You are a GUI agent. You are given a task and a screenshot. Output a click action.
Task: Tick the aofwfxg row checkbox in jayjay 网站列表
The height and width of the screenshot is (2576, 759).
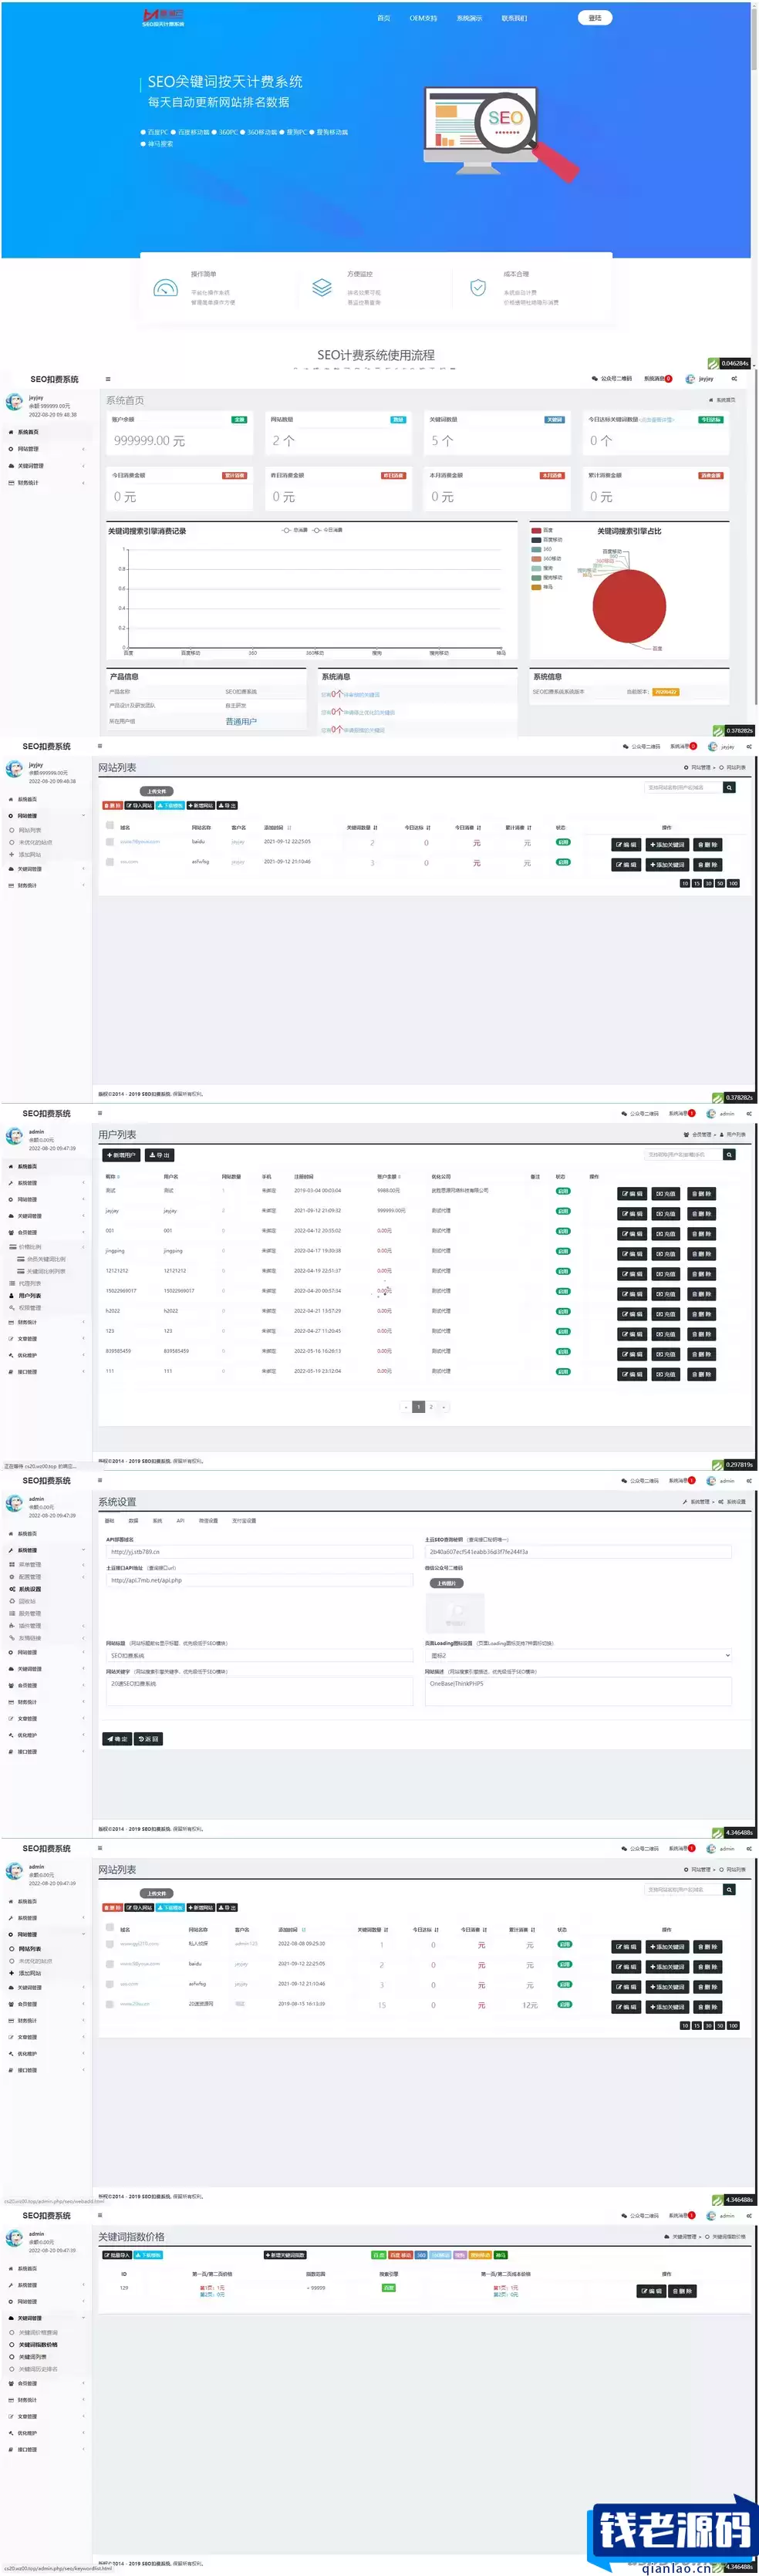pyautogui.click(x=110, y=862)
